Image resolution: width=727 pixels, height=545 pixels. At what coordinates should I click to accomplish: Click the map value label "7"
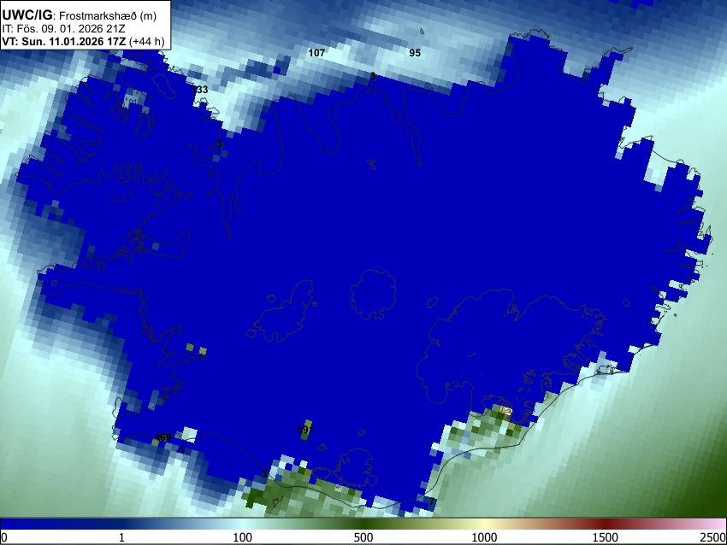tap(432, 501)
